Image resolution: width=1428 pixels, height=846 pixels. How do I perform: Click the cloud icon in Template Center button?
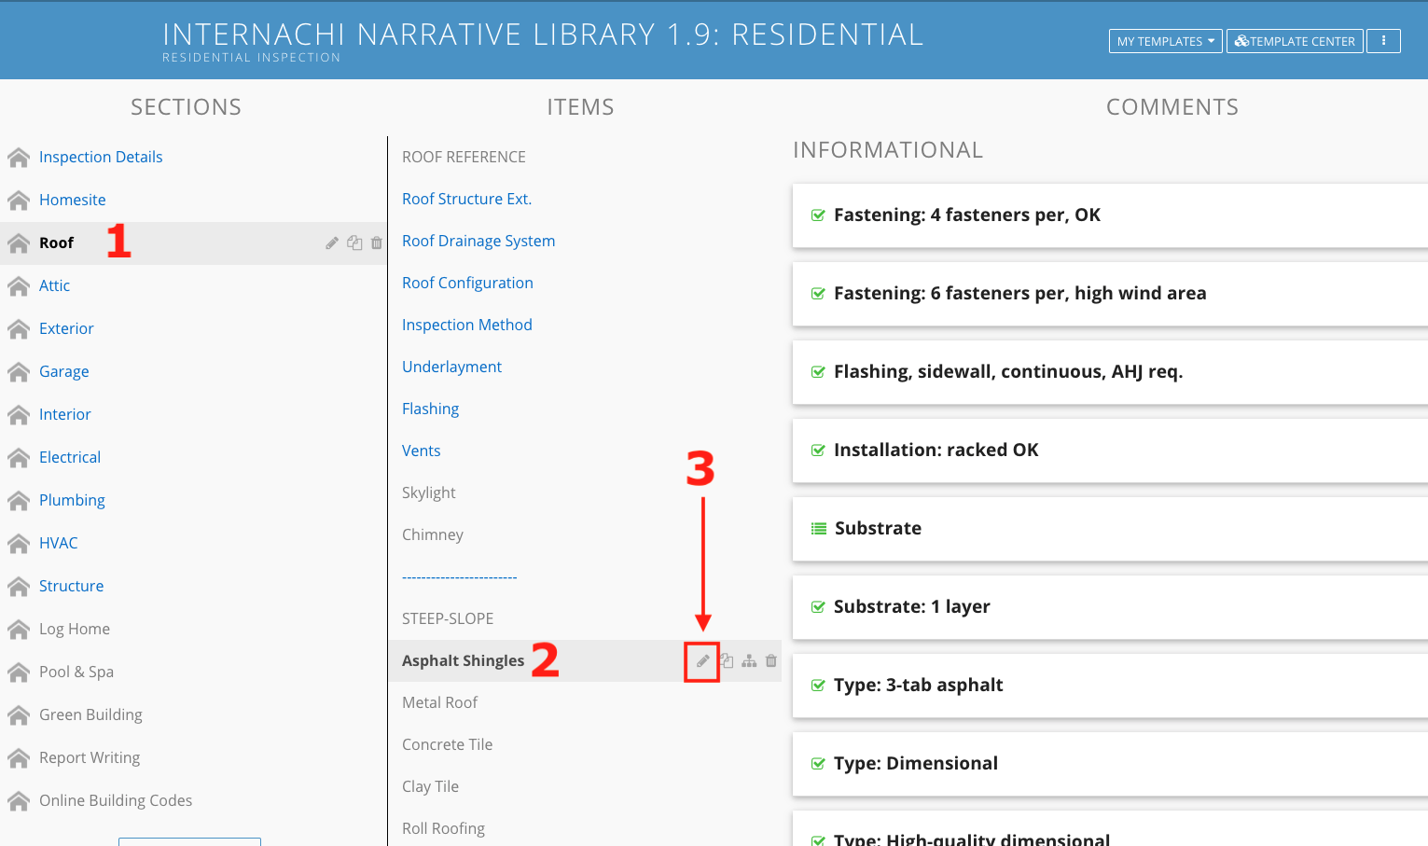click(x=1241, y=41)
